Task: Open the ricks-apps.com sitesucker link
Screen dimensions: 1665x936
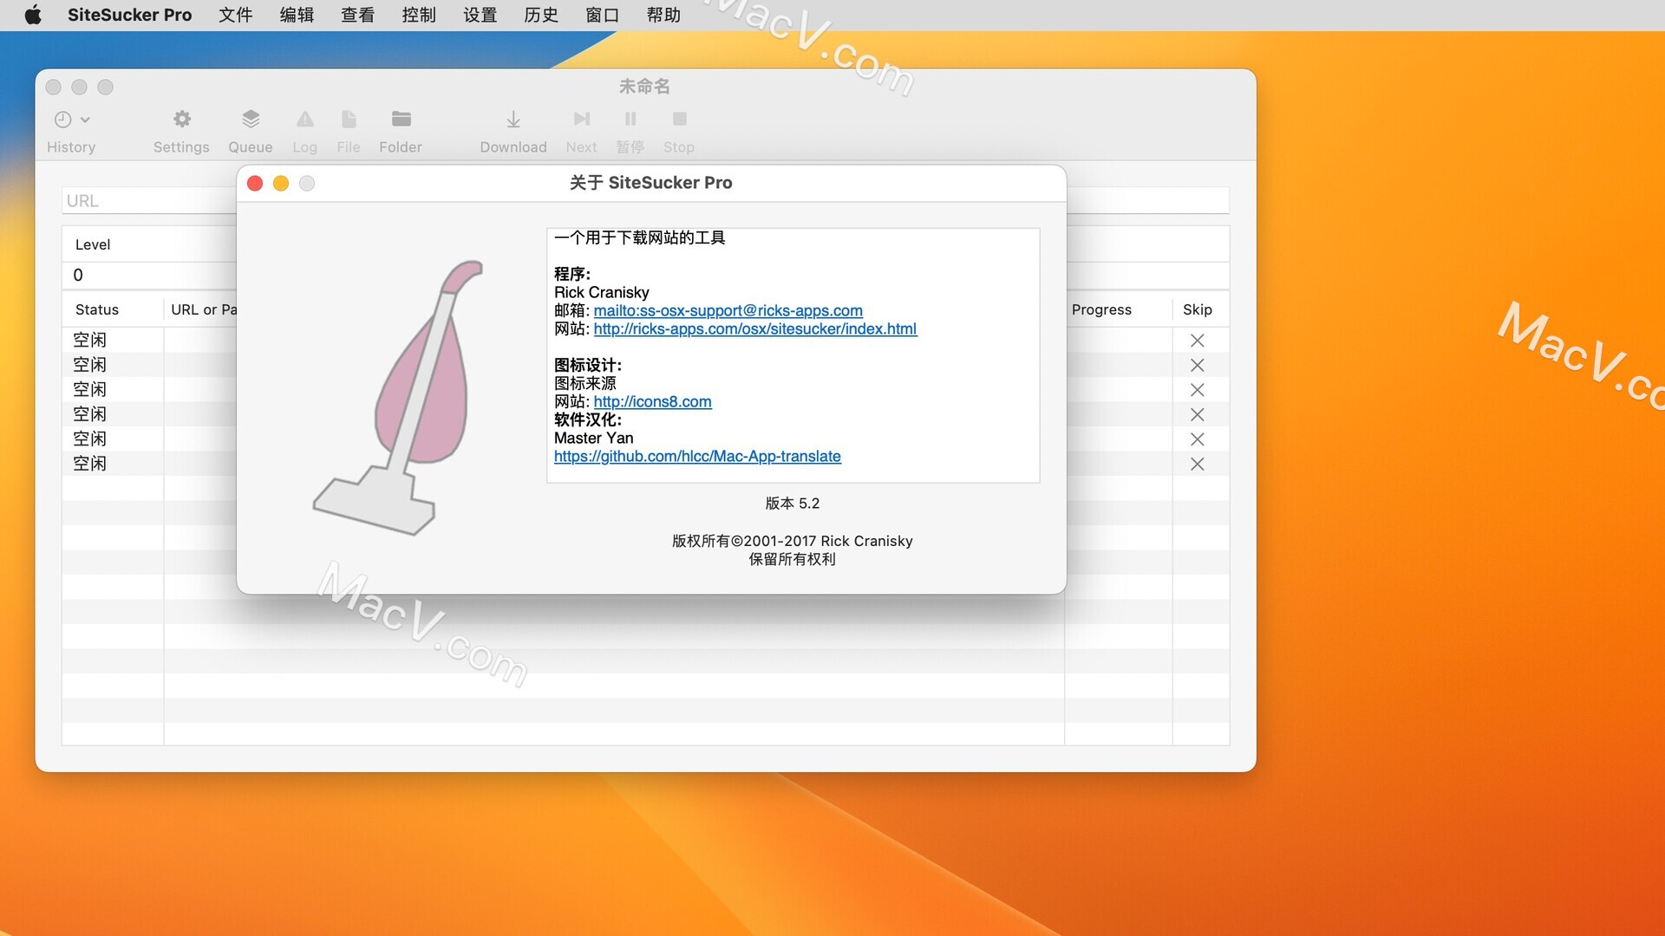Action: 755,328
